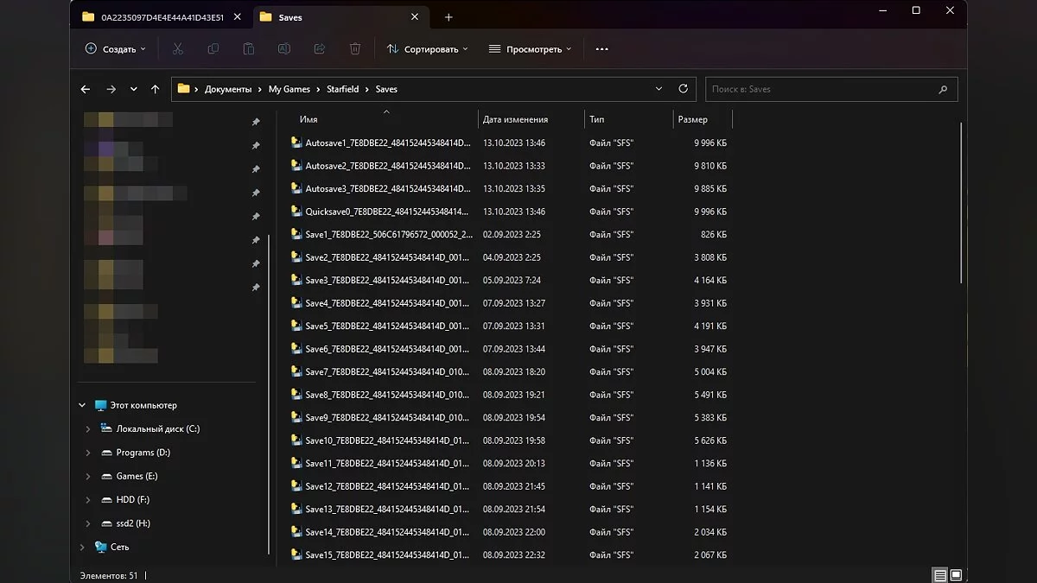Switch to large thumbnails view icon

point(957,574)
